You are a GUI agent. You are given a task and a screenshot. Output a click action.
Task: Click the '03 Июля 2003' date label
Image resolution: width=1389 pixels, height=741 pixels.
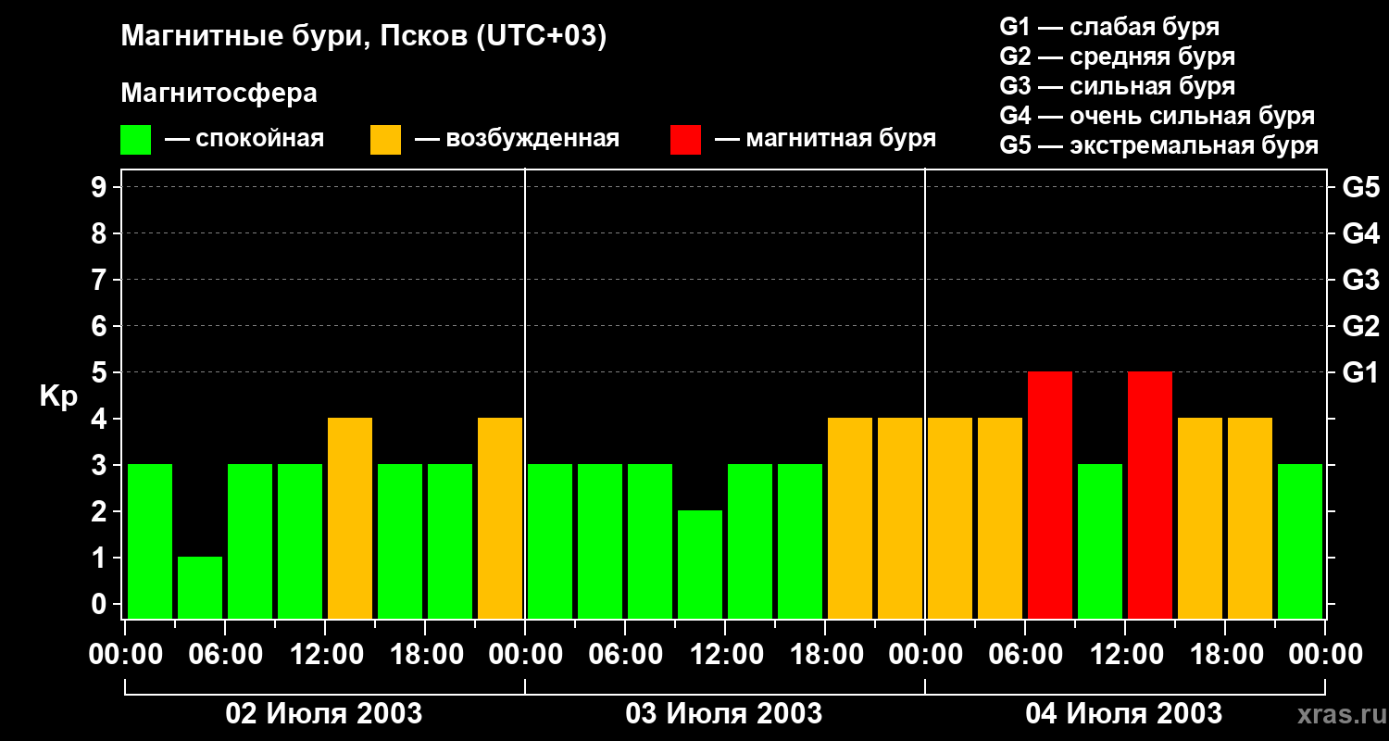click(x=724, y=714)
